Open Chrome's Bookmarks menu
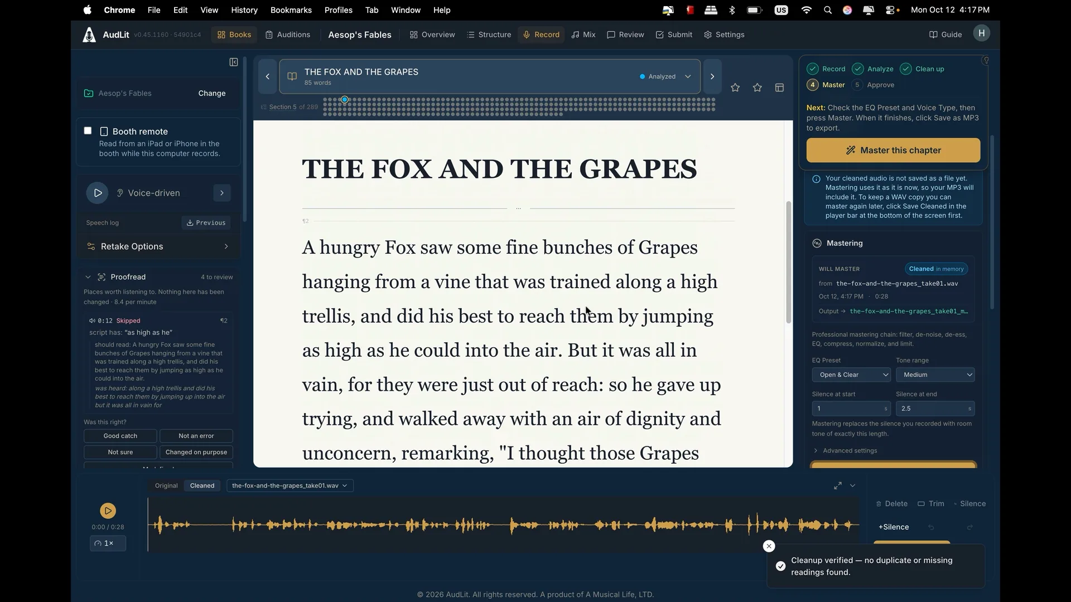The height and width of the screenshot is (602, 1071). coord(291,10)
